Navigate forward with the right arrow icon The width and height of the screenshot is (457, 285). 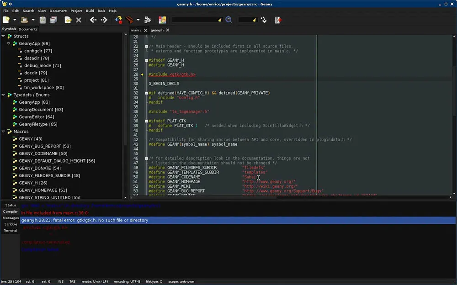coord(104,20)
